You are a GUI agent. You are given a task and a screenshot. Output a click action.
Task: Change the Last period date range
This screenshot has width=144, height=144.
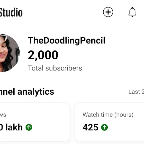pos(136,92)
